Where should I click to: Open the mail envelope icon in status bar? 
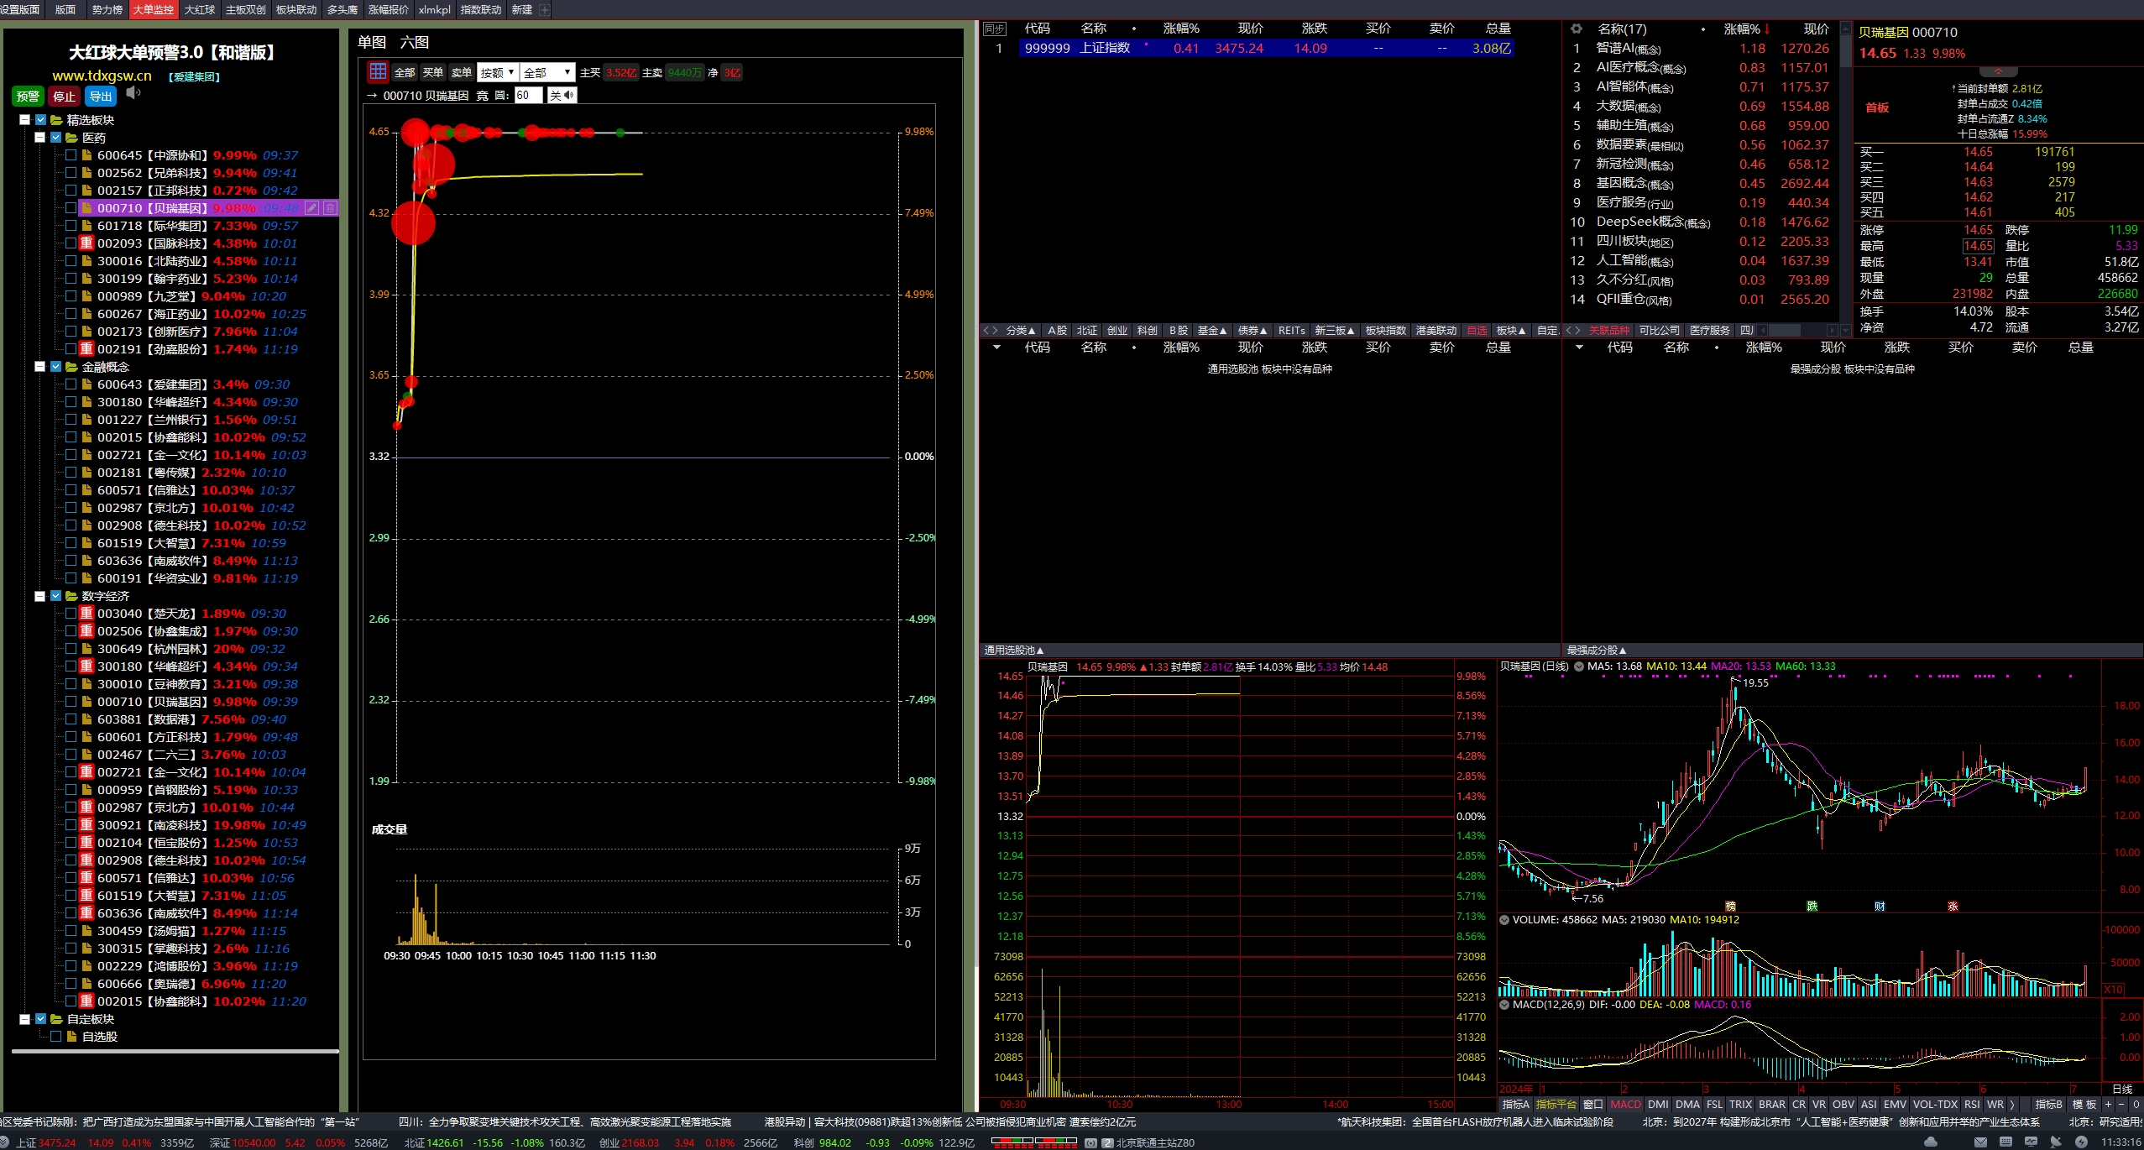coord(1981,1142)
